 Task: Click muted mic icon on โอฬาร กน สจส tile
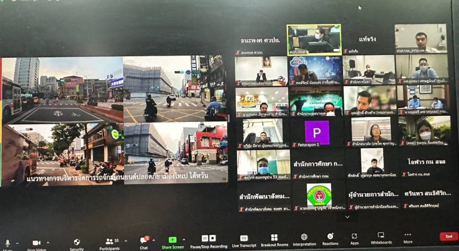pyautogui.click(x=404, y=175)
